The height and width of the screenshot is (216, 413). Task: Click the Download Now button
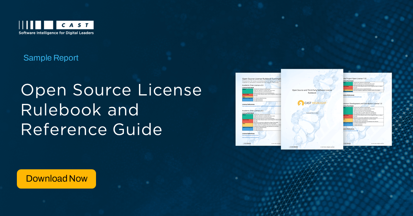point(56,179)
